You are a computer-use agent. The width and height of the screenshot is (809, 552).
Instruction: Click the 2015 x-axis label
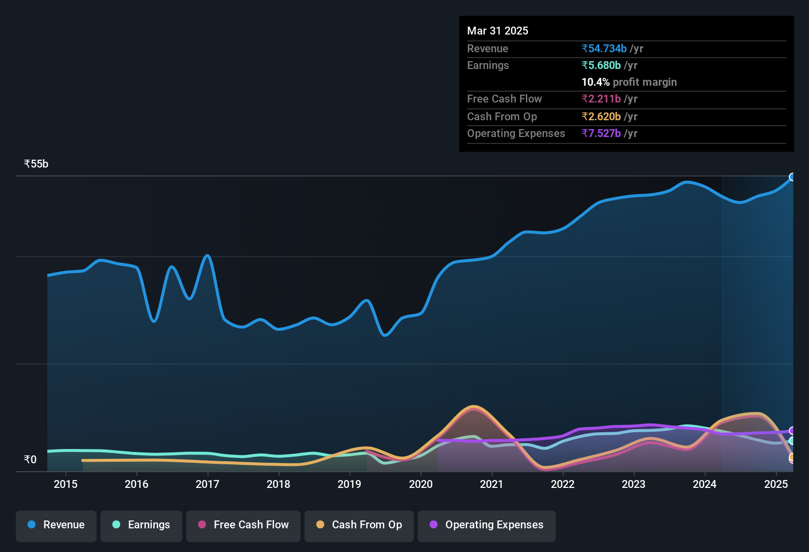click(66, 484)
